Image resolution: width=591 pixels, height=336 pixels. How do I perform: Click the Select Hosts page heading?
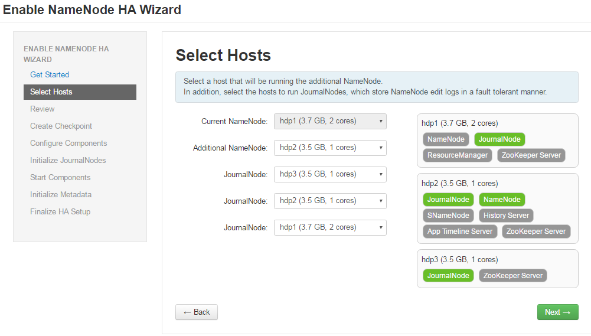pos(223,55)
